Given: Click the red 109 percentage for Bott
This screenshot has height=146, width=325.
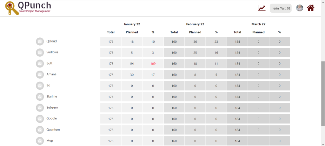Looking at the screenshot, I should click(153, 64).
